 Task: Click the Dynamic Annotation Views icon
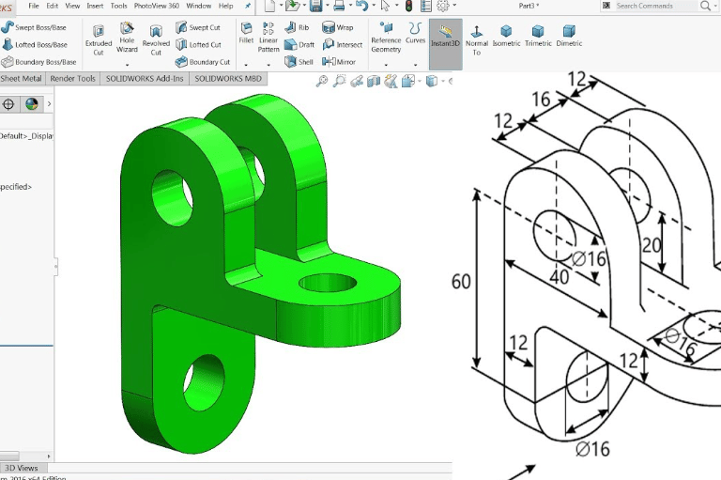(391, 82)
